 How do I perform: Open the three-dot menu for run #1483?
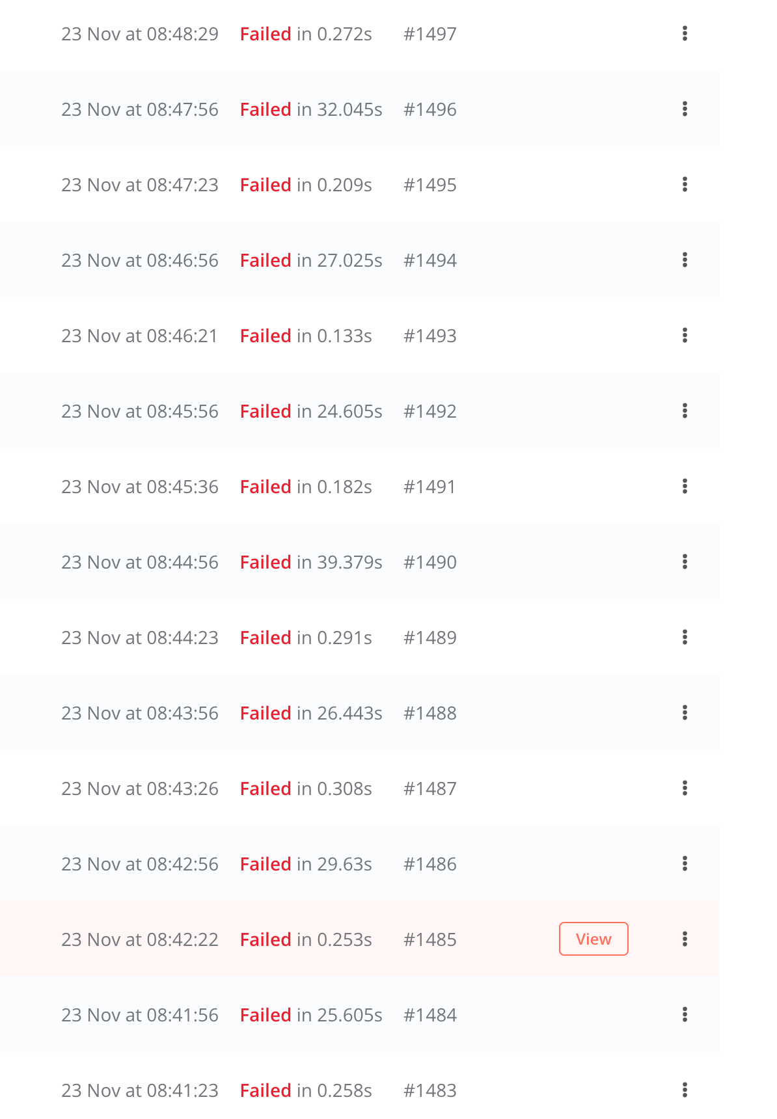(685, 1090)
